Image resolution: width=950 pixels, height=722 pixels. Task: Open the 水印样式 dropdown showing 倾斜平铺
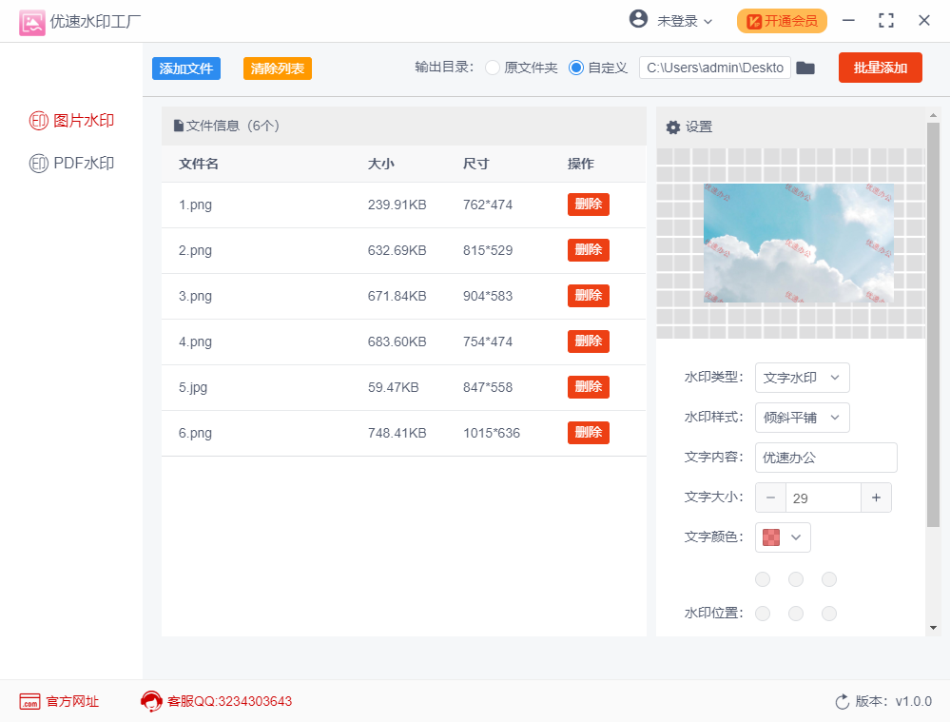[800, 418]
